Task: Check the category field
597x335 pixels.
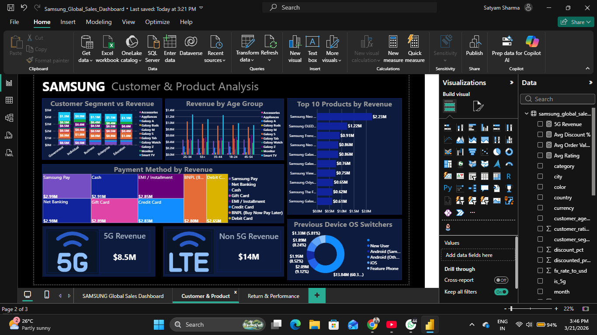Action: (x=540, y=166)
